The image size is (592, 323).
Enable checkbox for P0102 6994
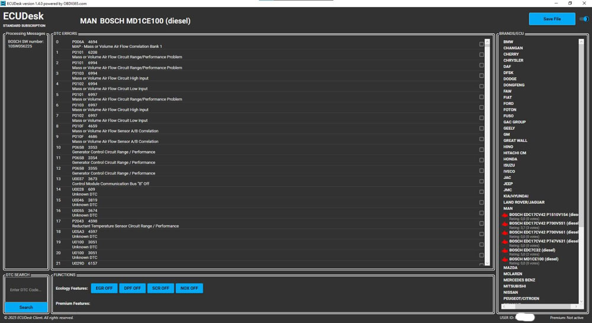click(481, 87)
